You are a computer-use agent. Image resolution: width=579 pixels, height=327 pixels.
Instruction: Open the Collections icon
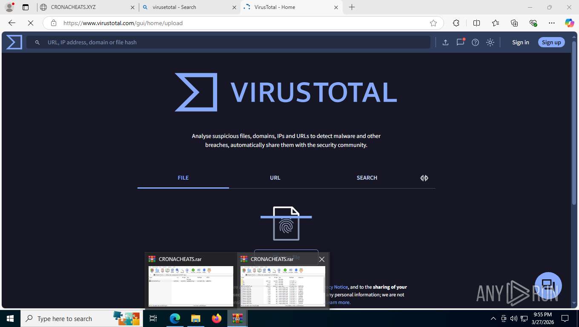coord(514,23)
